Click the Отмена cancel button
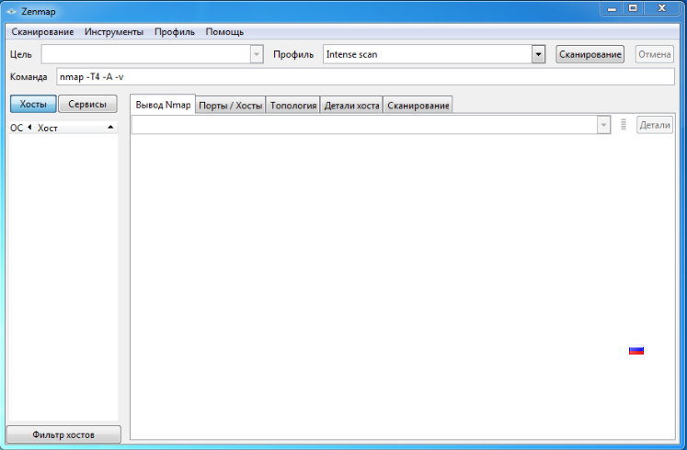The width and height of the screenshot is (687, 450). pyautogui.click(x=654, y=54)
